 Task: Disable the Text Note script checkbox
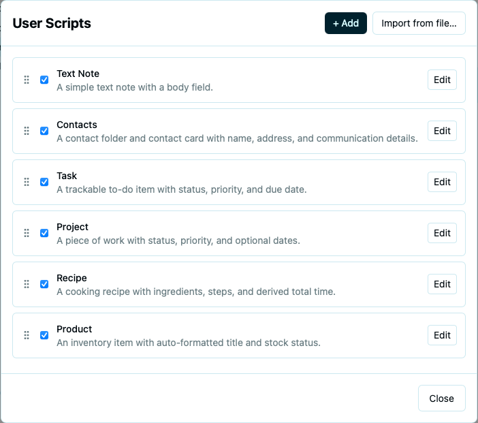44,80
